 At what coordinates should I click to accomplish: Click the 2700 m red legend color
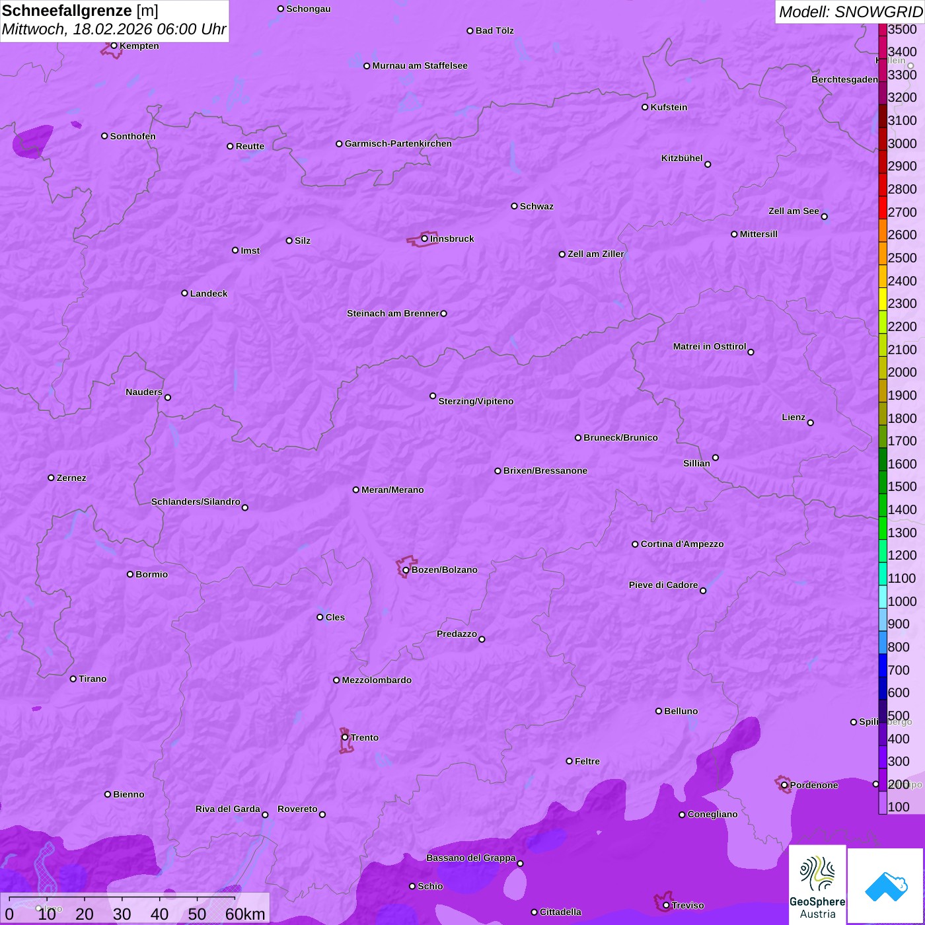click(883, 208)
